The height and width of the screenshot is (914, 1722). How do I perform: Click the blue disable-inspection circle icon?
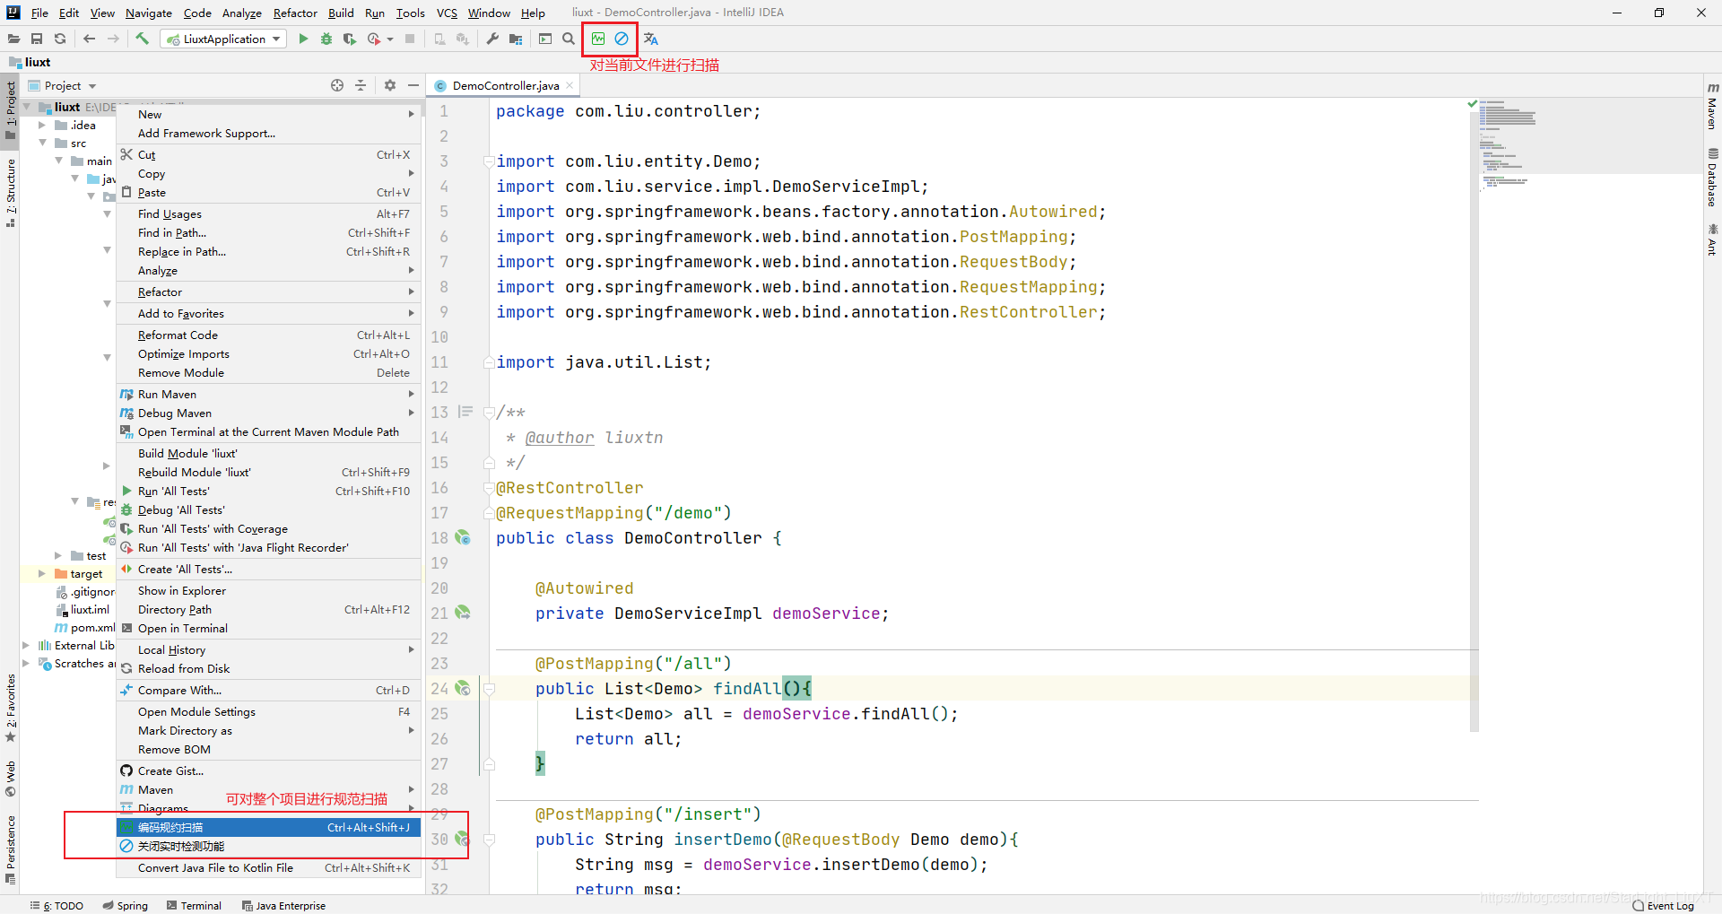622,39
